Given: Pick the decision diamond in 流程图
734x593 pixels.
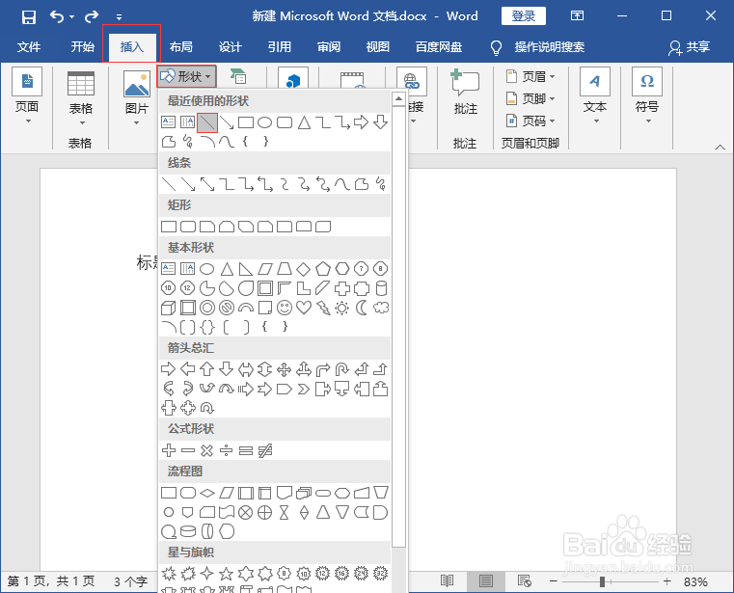Looking at the screenshot, I should 207,493.
